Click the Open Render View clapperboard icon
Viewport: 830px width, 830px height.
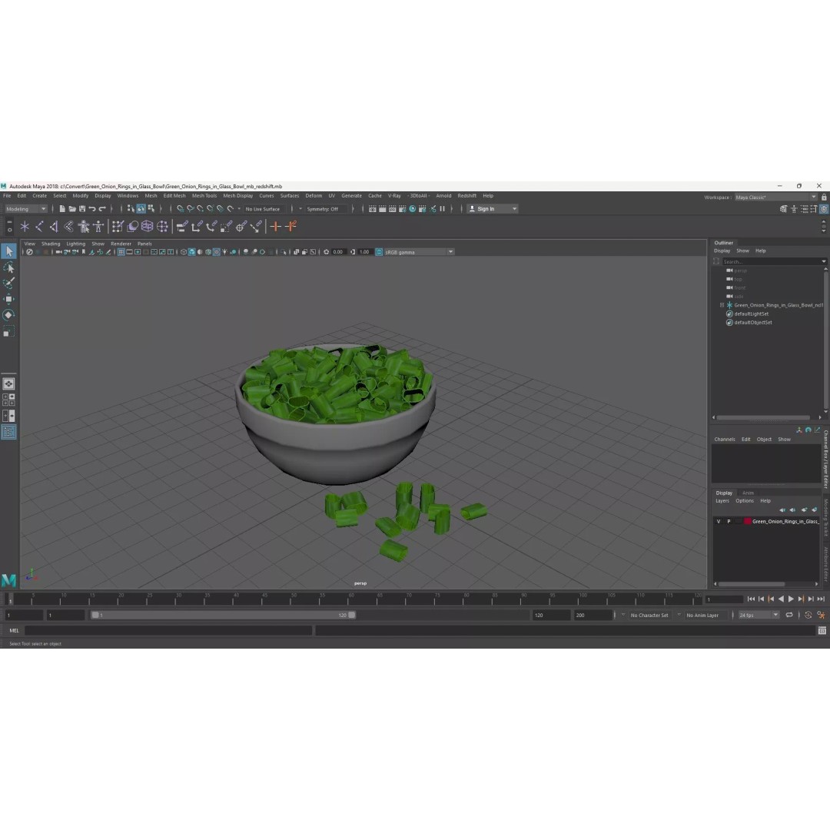pos(372,208)
